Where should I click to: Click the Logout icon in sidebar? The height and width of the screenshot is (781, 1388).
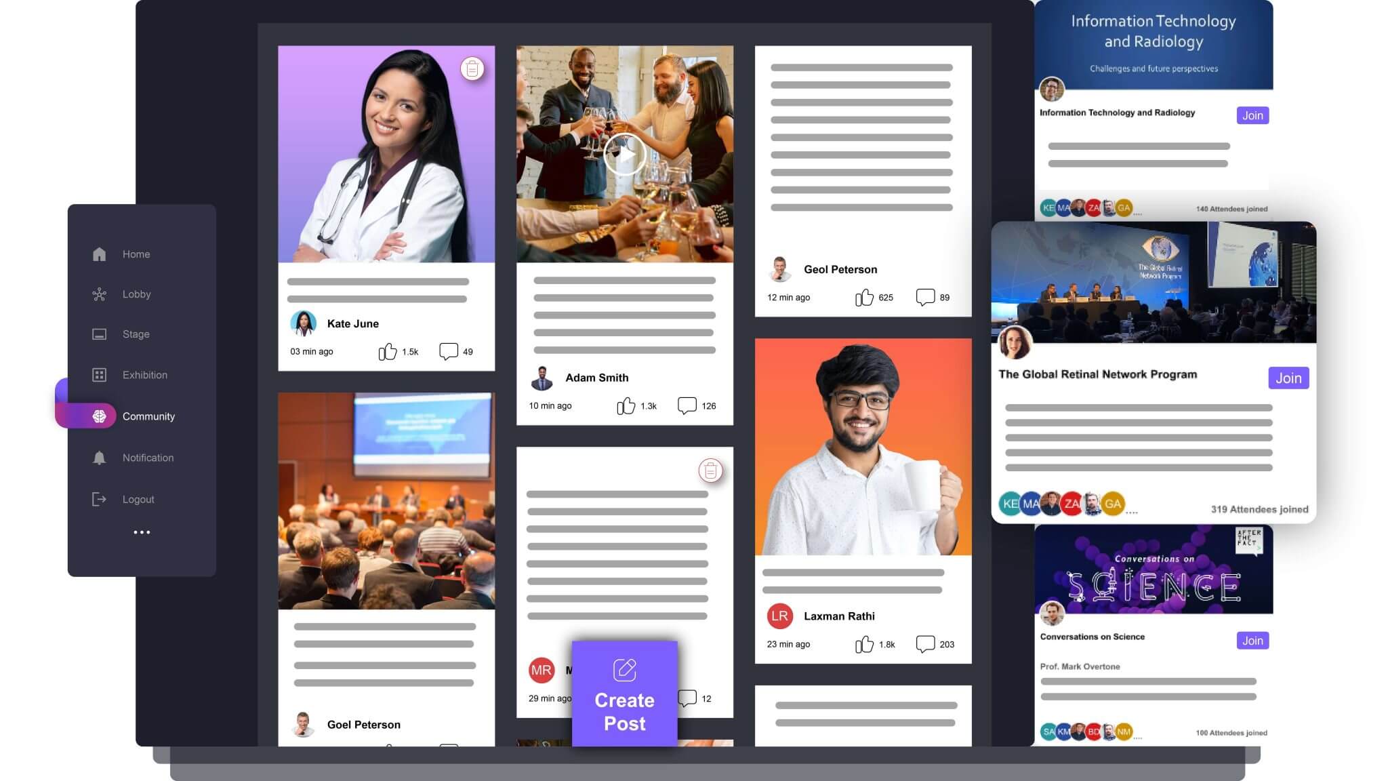(99, 498)
